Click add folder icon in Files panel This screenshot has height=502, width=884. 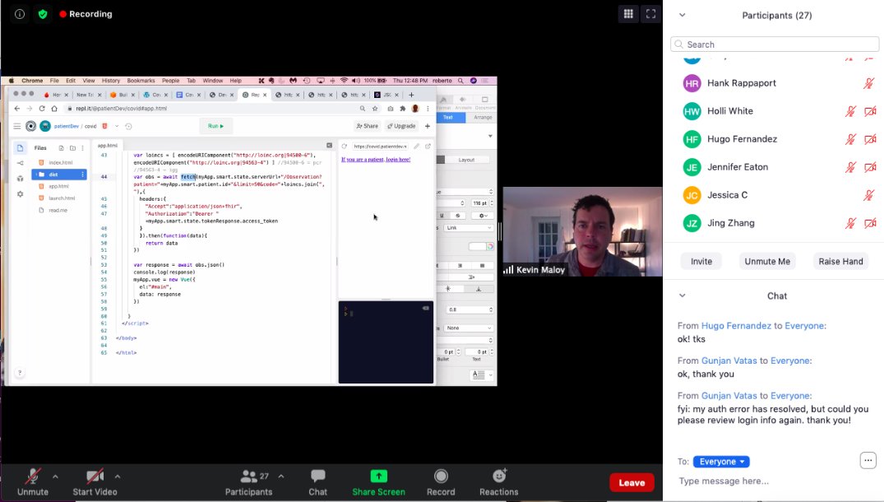click(72, 148)
